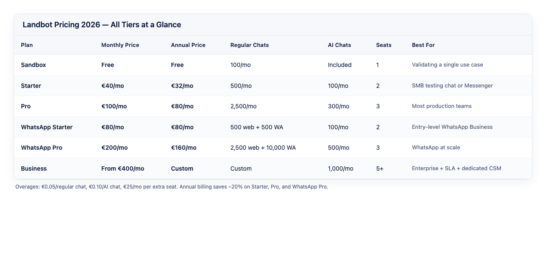Click the 2,500 web + 10,000 WA cell

coord(263,148)
